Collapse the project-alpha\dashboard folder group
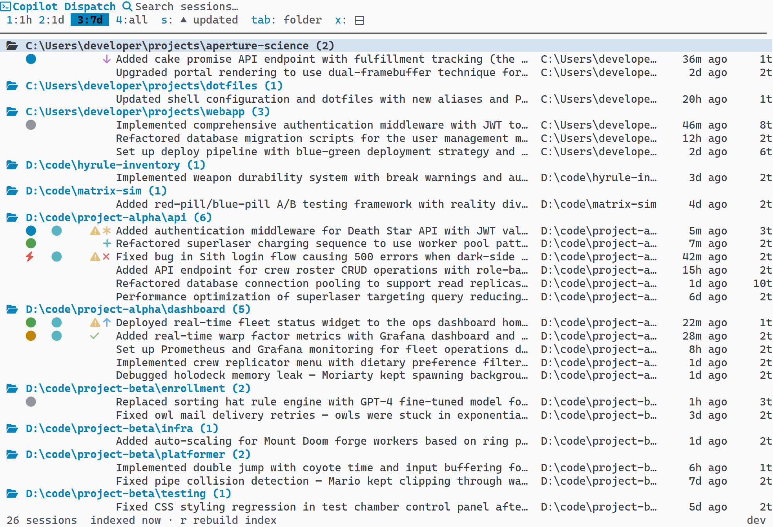Screen dimensions: 773x527 tap(12, 309)
